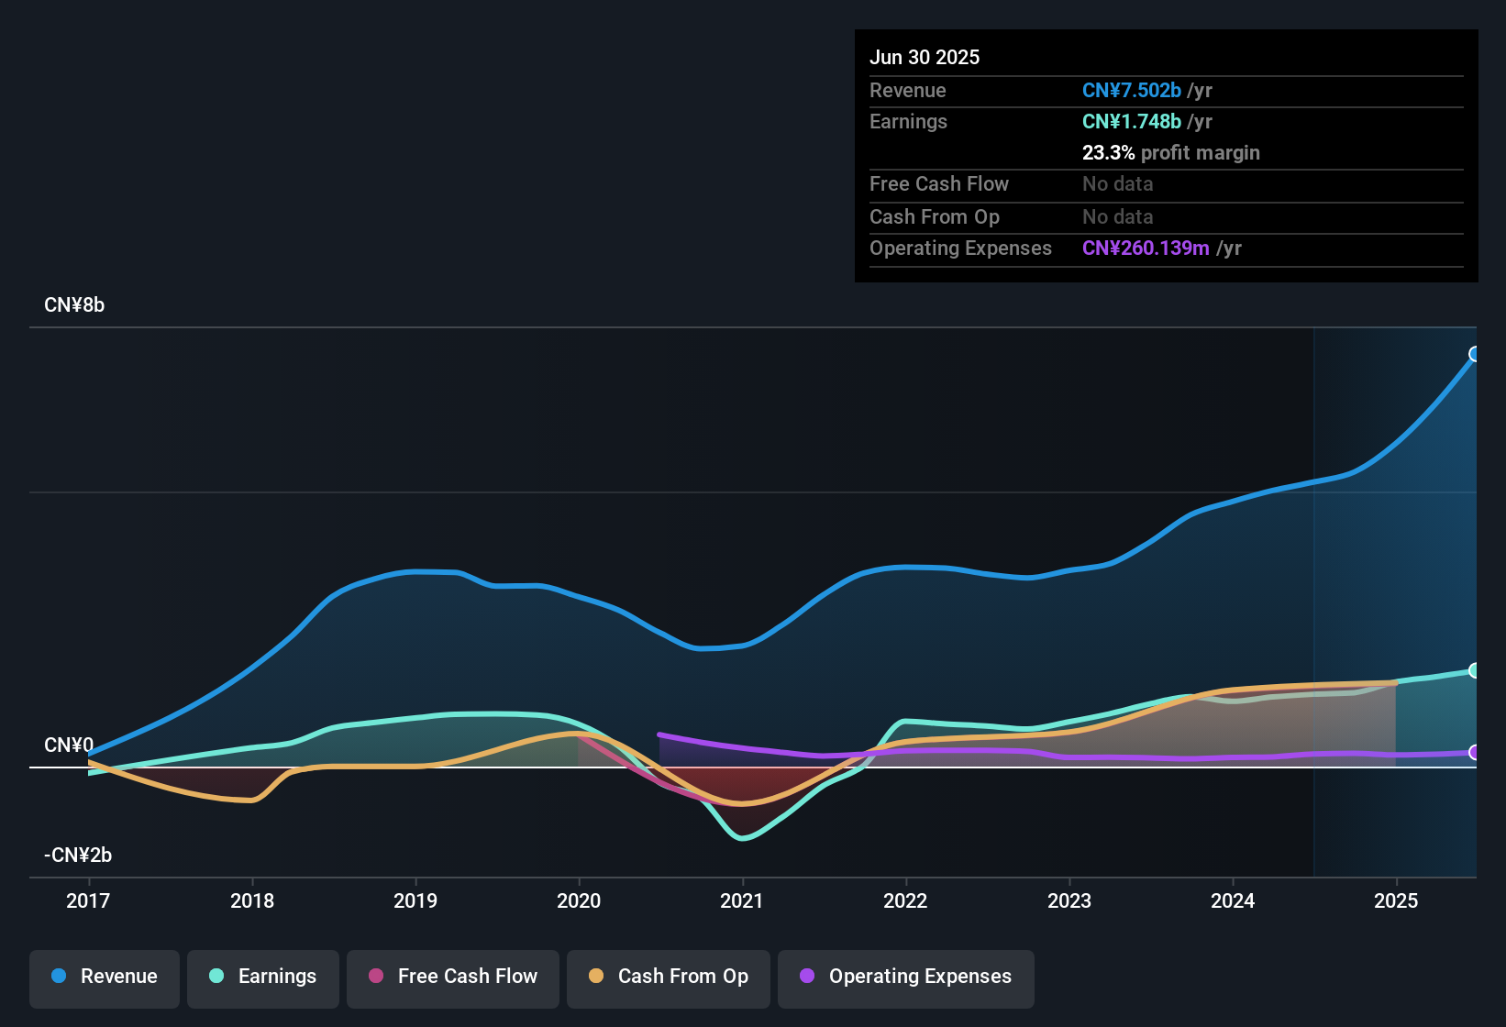
Task: Toggle the Operating Expenses series visibility
Action: (x=905, y=977)
